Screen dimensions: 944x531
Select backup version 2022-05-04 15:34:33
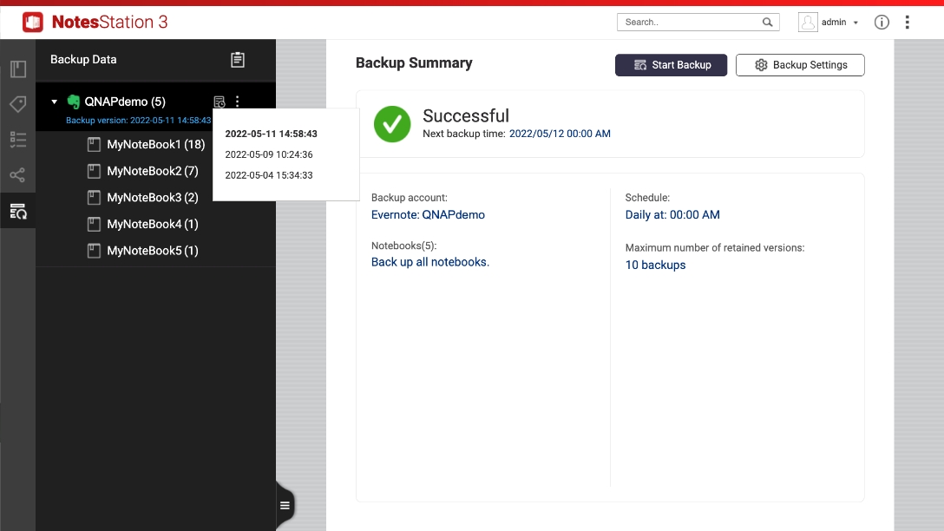click(269, 175)
